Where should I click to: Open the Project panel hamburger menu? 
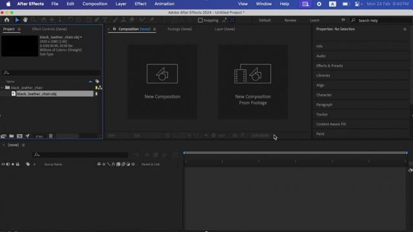point(19,29)
